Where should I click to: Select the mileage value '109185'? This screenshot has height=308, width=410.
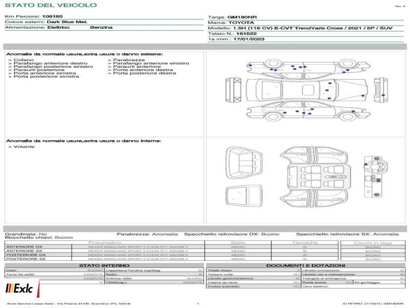52,16
